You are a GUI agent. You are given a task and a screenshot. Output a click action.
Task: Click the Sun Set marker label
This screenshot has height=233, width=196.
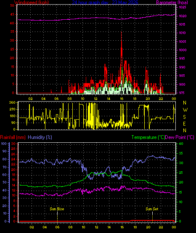pos(152,209)
